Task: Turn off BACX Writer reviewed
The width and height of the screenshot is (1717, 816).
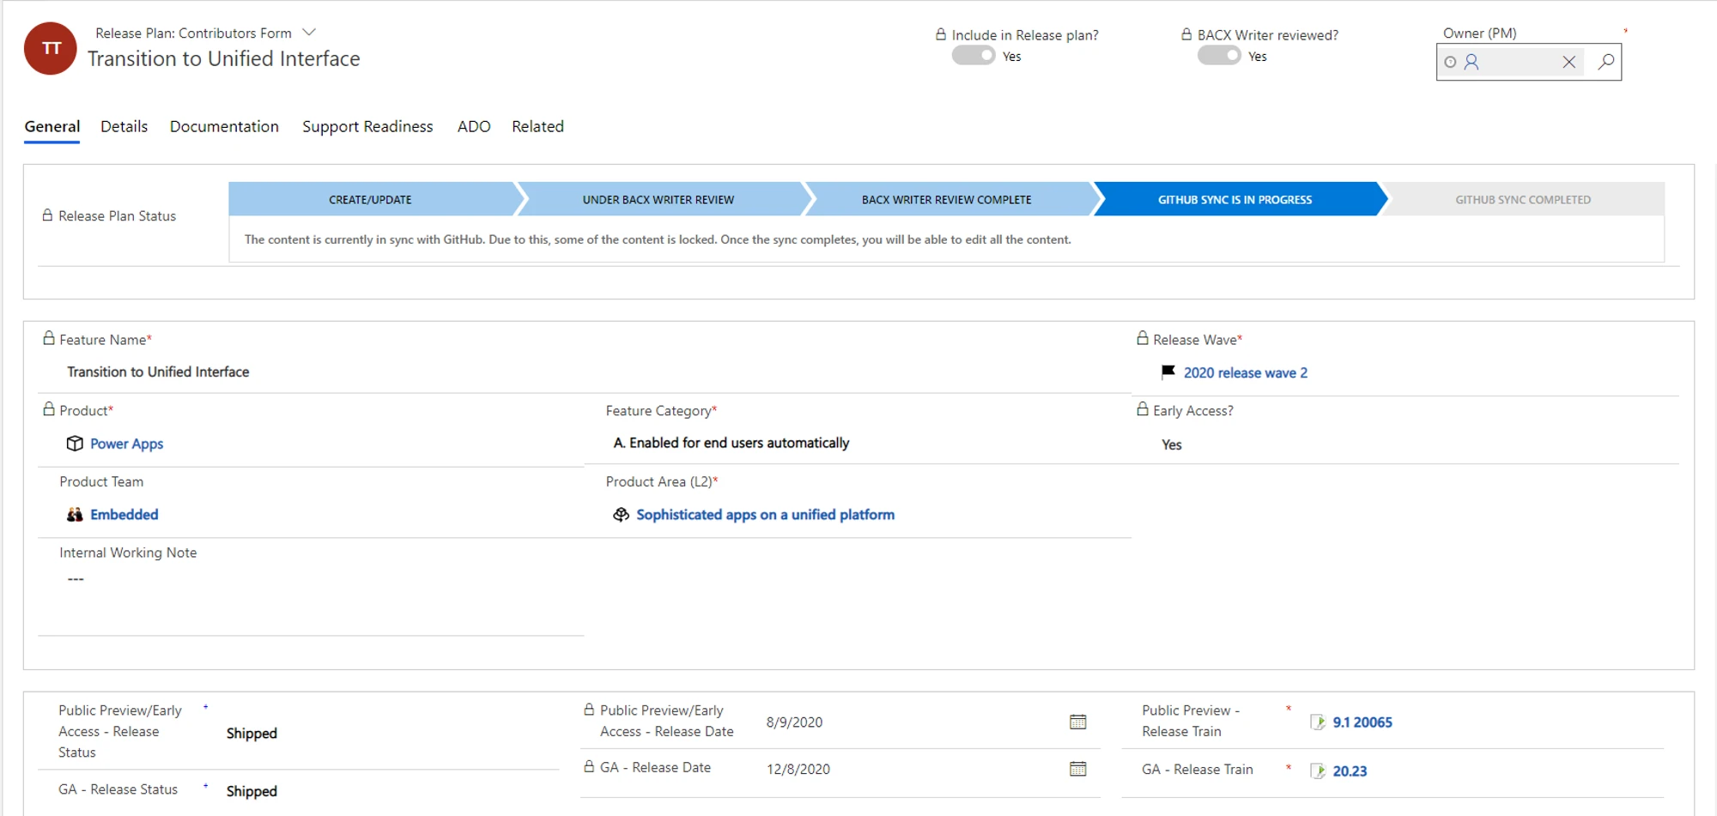Action: [x=1218, y=54]
